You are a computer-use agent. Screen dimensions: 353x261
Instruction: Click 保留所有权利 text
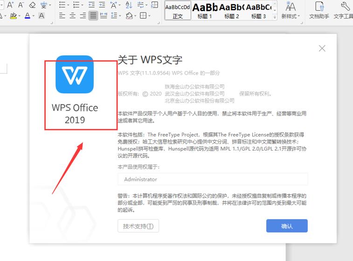click(256, 94)
